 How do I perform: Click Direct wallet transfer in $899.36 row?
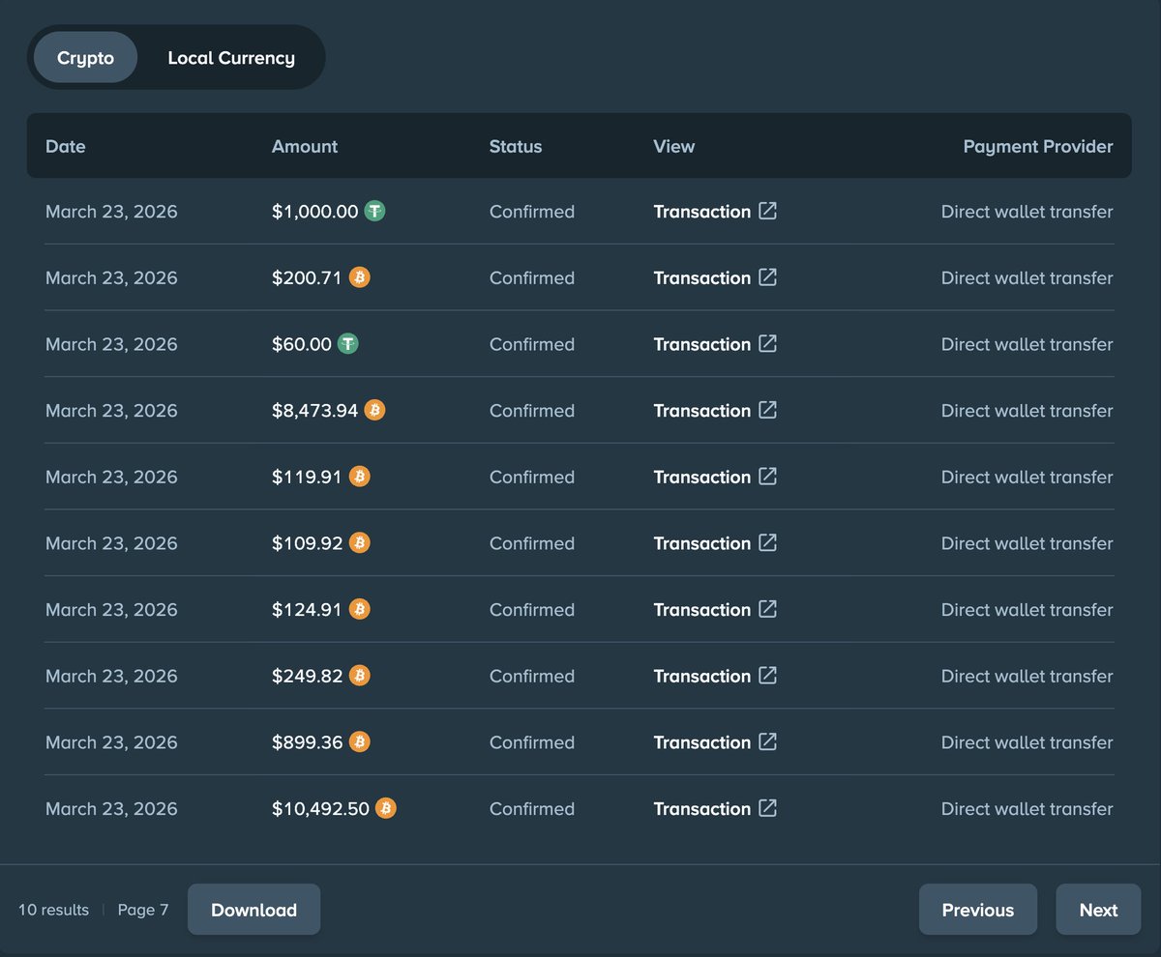pyautogui.click(x=1027, y=742)
